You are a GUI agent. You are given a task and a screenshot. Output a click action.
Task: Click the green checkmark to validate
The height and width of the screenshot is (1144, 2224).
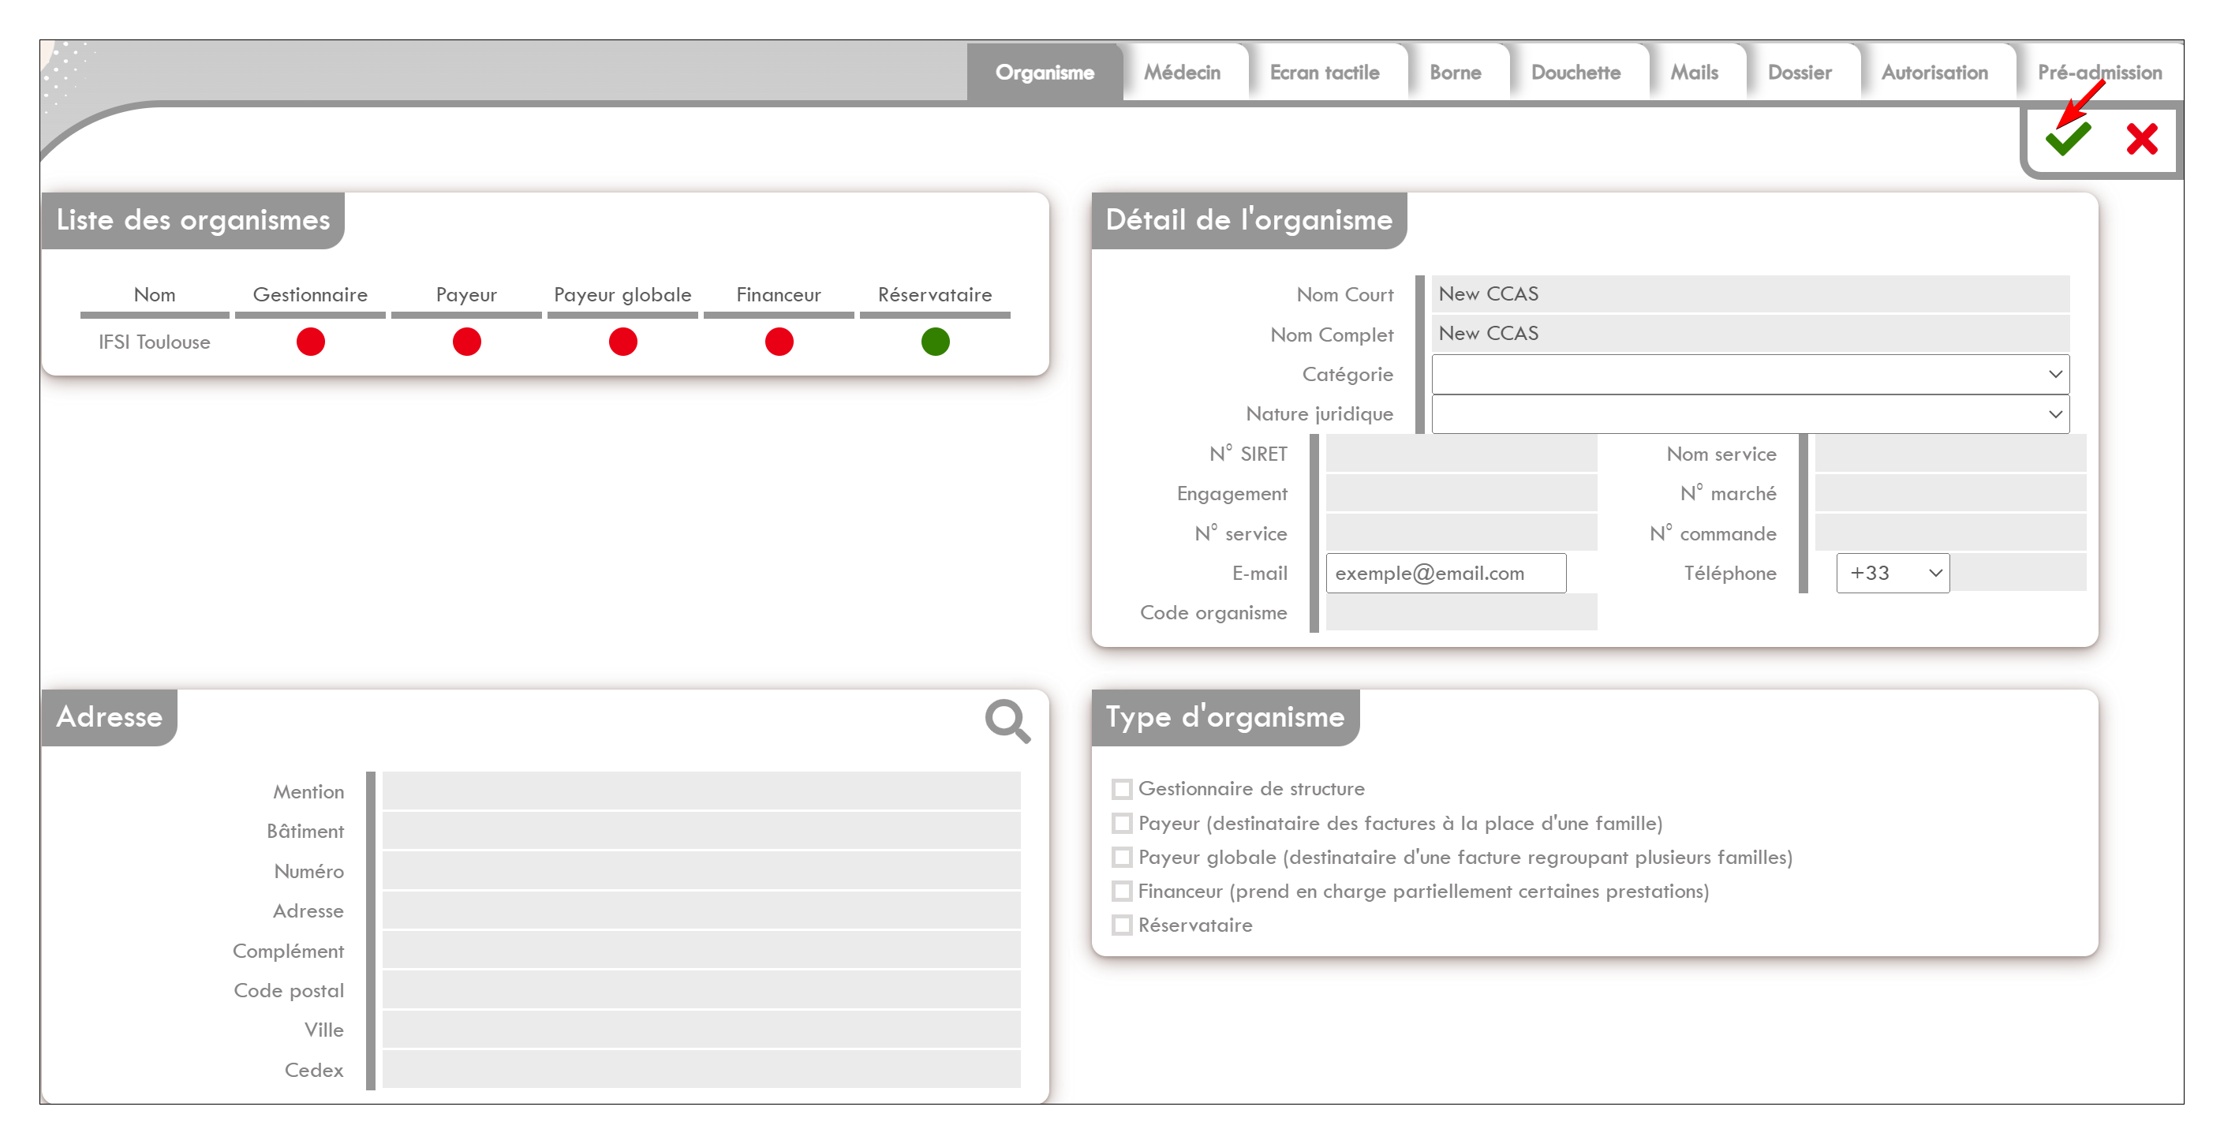coord(2068,138)
